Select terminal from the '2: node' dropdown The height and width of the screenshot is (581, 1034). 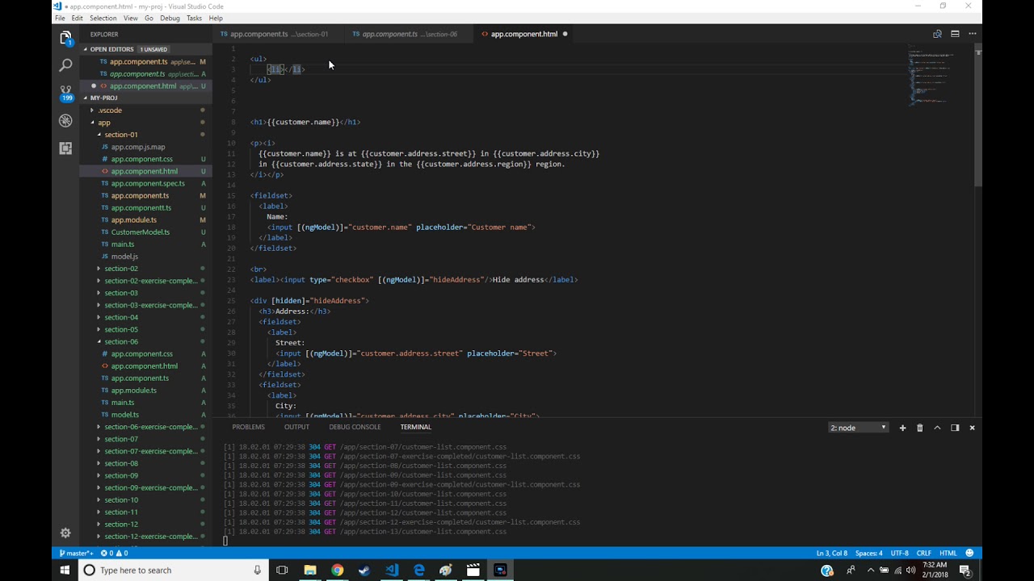[858, 428]
